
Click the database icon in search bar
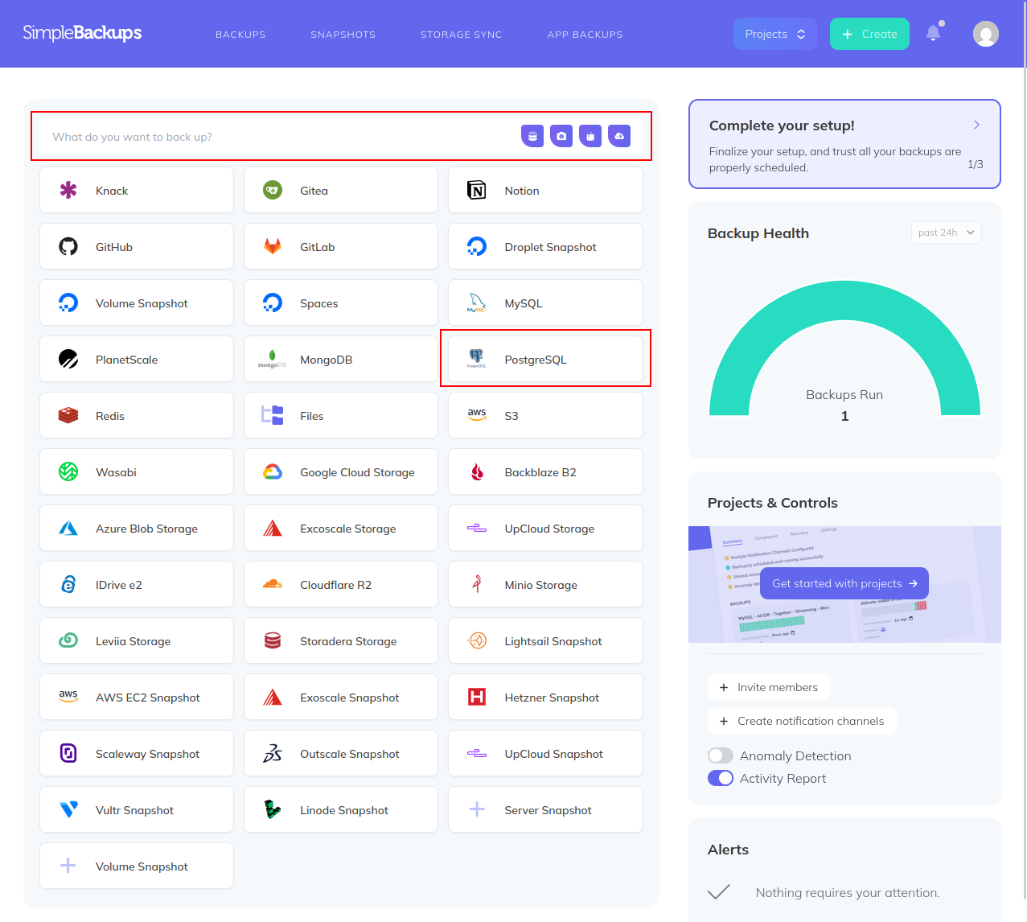(532, 137)
